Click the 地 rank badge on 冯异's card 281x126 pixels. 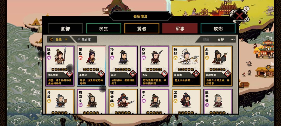(x=112, y=58)
